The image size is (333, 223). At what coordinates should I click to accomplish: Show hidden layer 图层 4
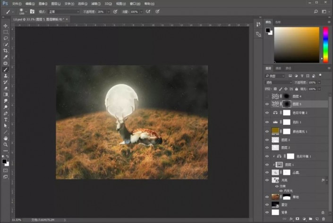click(267, 97)
